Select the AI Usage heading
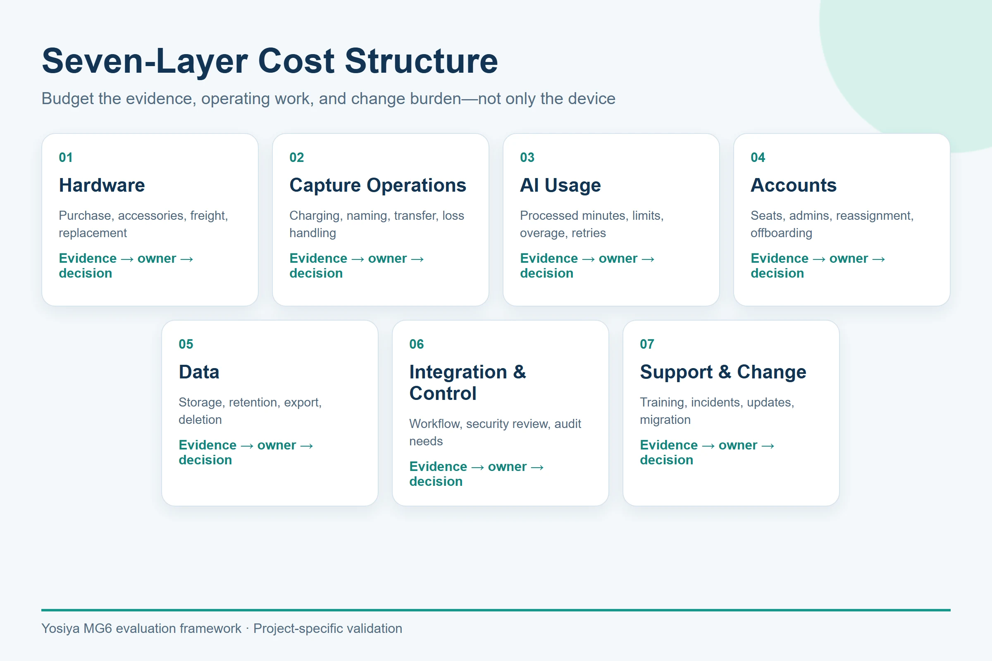This screenshot has width=992, height=661. [560, 185]
